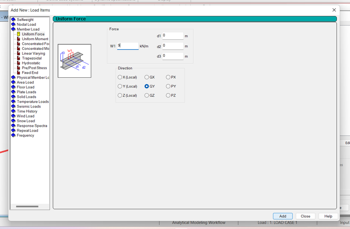This screenshot has width=350, height=229.
Task: Open Seismic Loads label in tree
Action: point(29,107)
